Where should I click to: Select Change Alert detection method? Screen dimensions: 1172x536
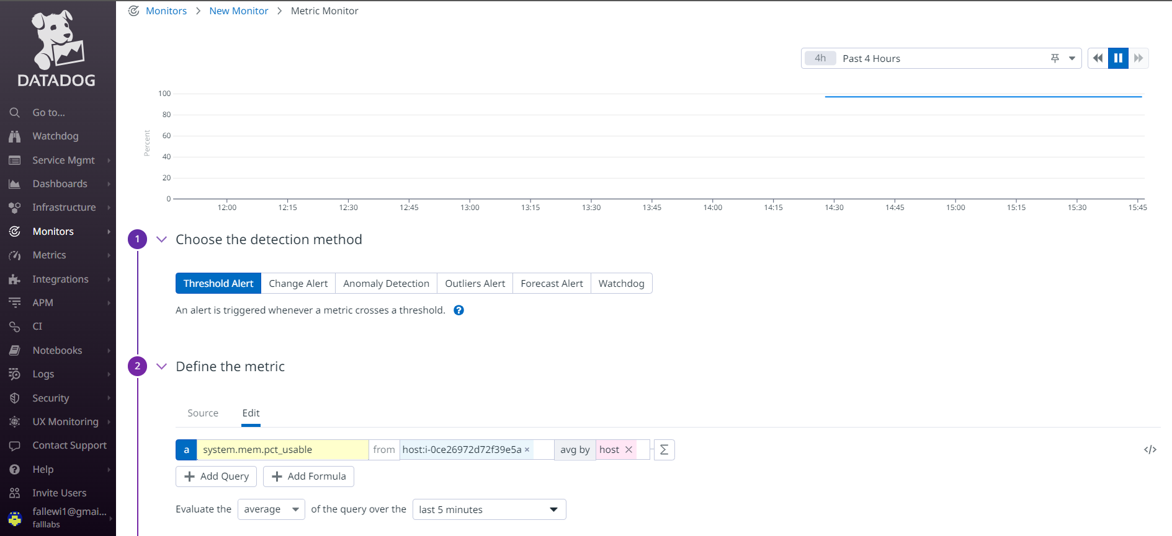298,283
